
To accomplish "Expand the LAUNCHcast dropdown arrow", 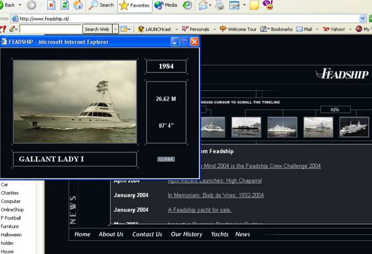I will 176,29.
